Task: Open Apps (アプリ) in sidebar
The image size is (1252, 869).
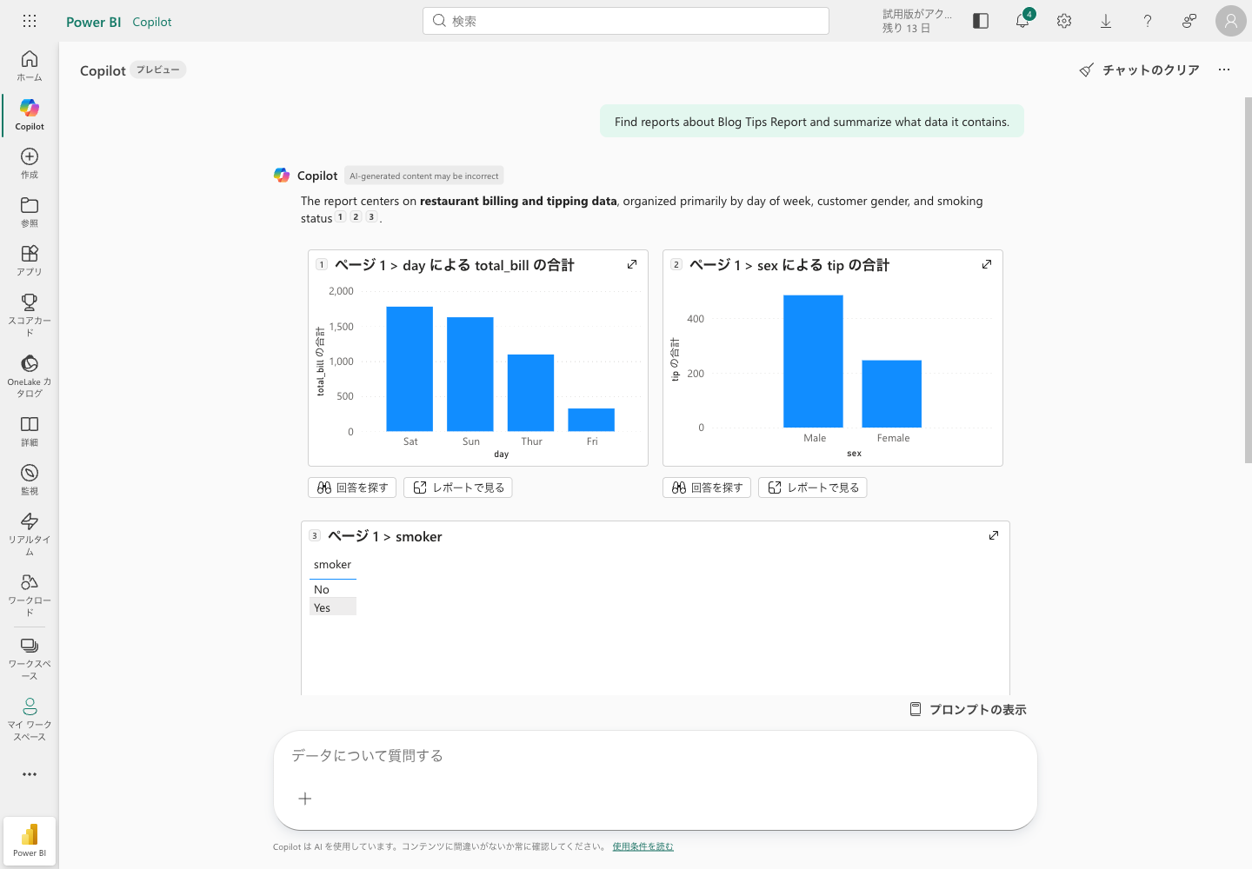Action: pyautogui.click(x=30, y=260)
